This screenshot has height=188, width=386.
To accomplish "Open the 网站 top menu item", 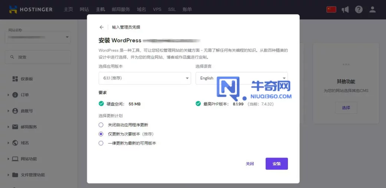I will 84,9.
